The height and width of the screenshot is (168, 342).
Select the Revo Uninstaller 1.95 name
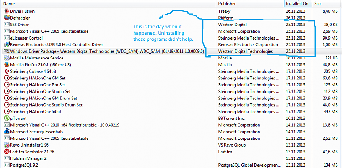tap(29, 145)
